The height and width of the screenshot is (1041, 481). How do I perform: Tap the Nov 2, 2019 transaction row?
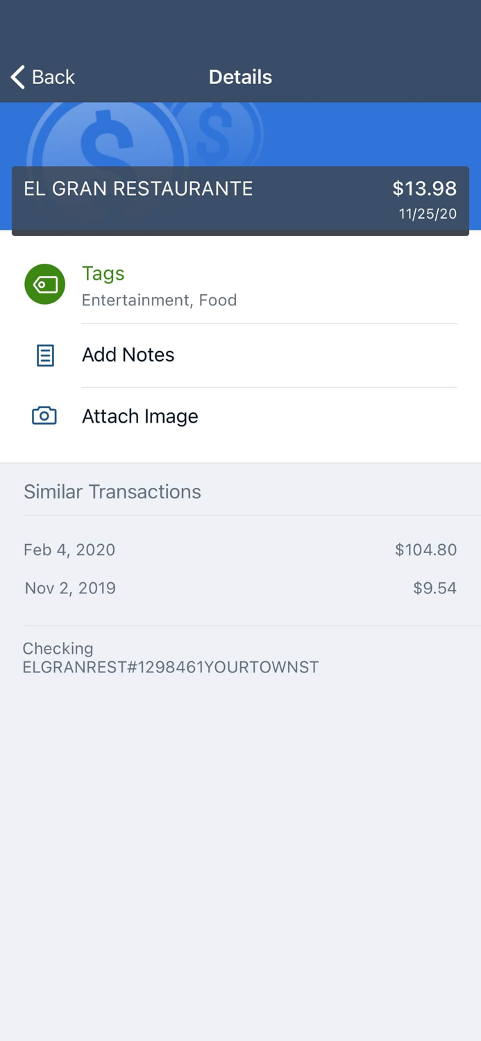point(240,588)
